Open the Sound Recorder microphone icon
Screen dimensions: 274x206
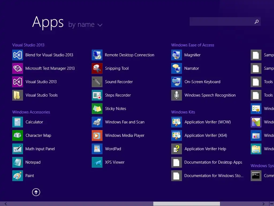coord(97,82)
